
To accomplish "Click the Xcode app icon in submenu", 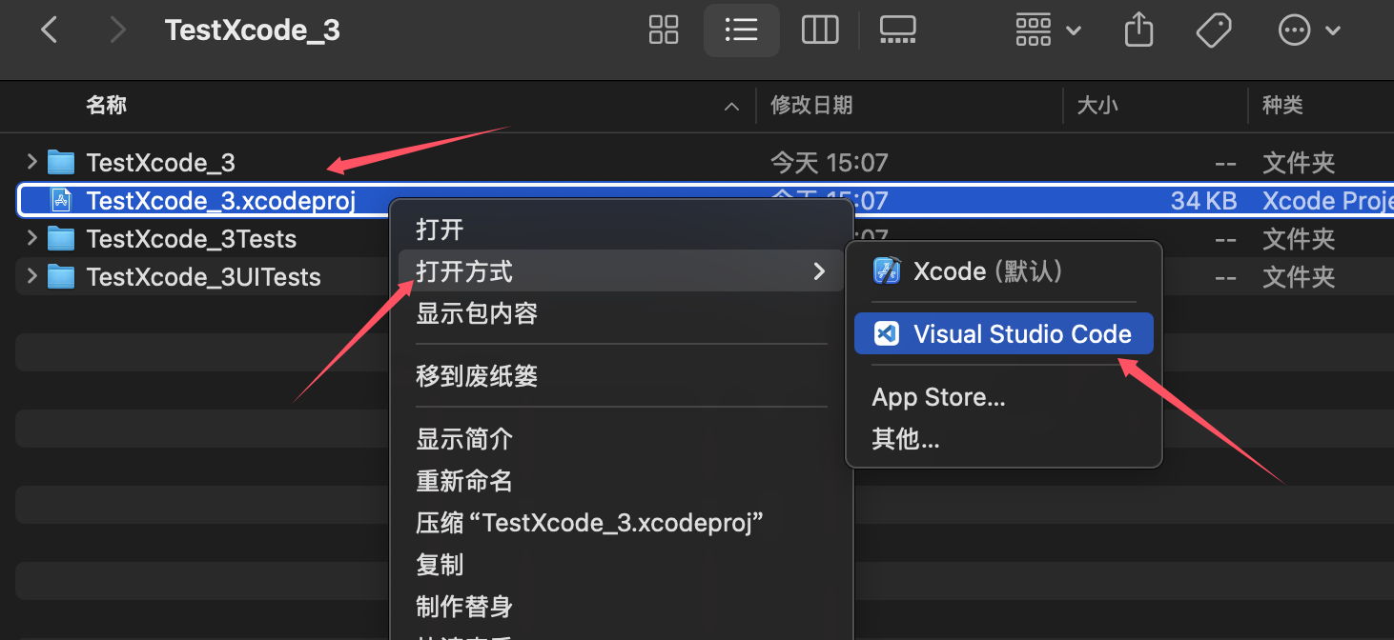I will tap(888, 271).
